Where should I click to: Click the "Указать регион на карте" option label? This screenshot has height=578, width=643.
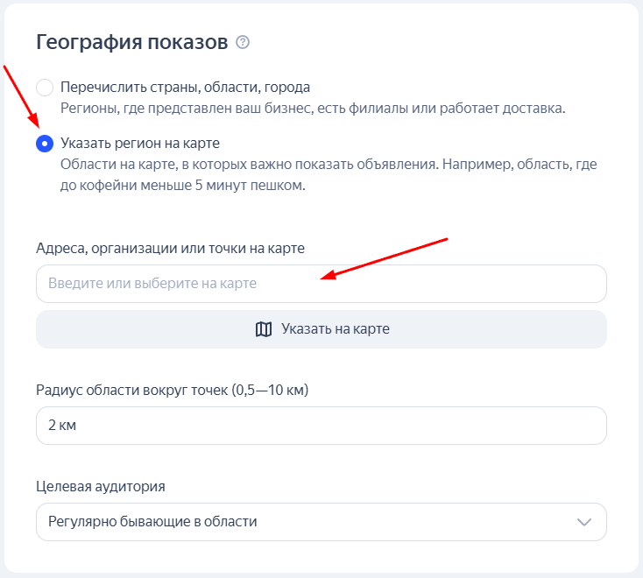coord(140,144)
